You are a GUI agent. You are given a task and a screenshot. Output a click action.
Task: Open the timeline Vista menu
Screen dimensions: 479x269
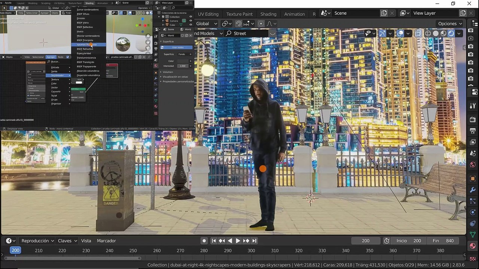(x=86, y=241)
